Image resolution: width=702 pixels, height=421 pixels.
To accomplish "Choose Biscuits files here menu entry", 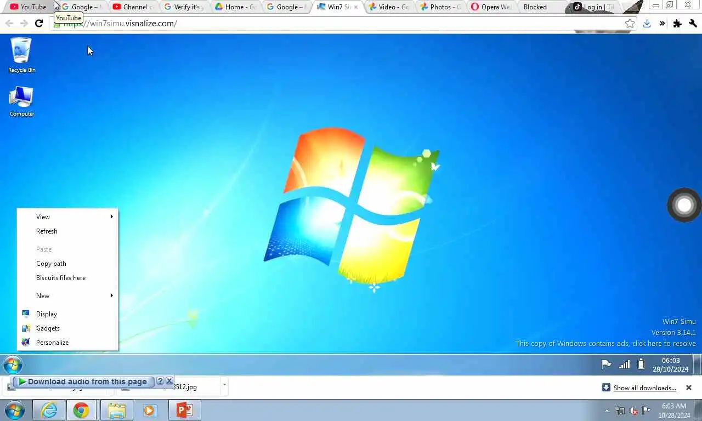I will [67, 278].
